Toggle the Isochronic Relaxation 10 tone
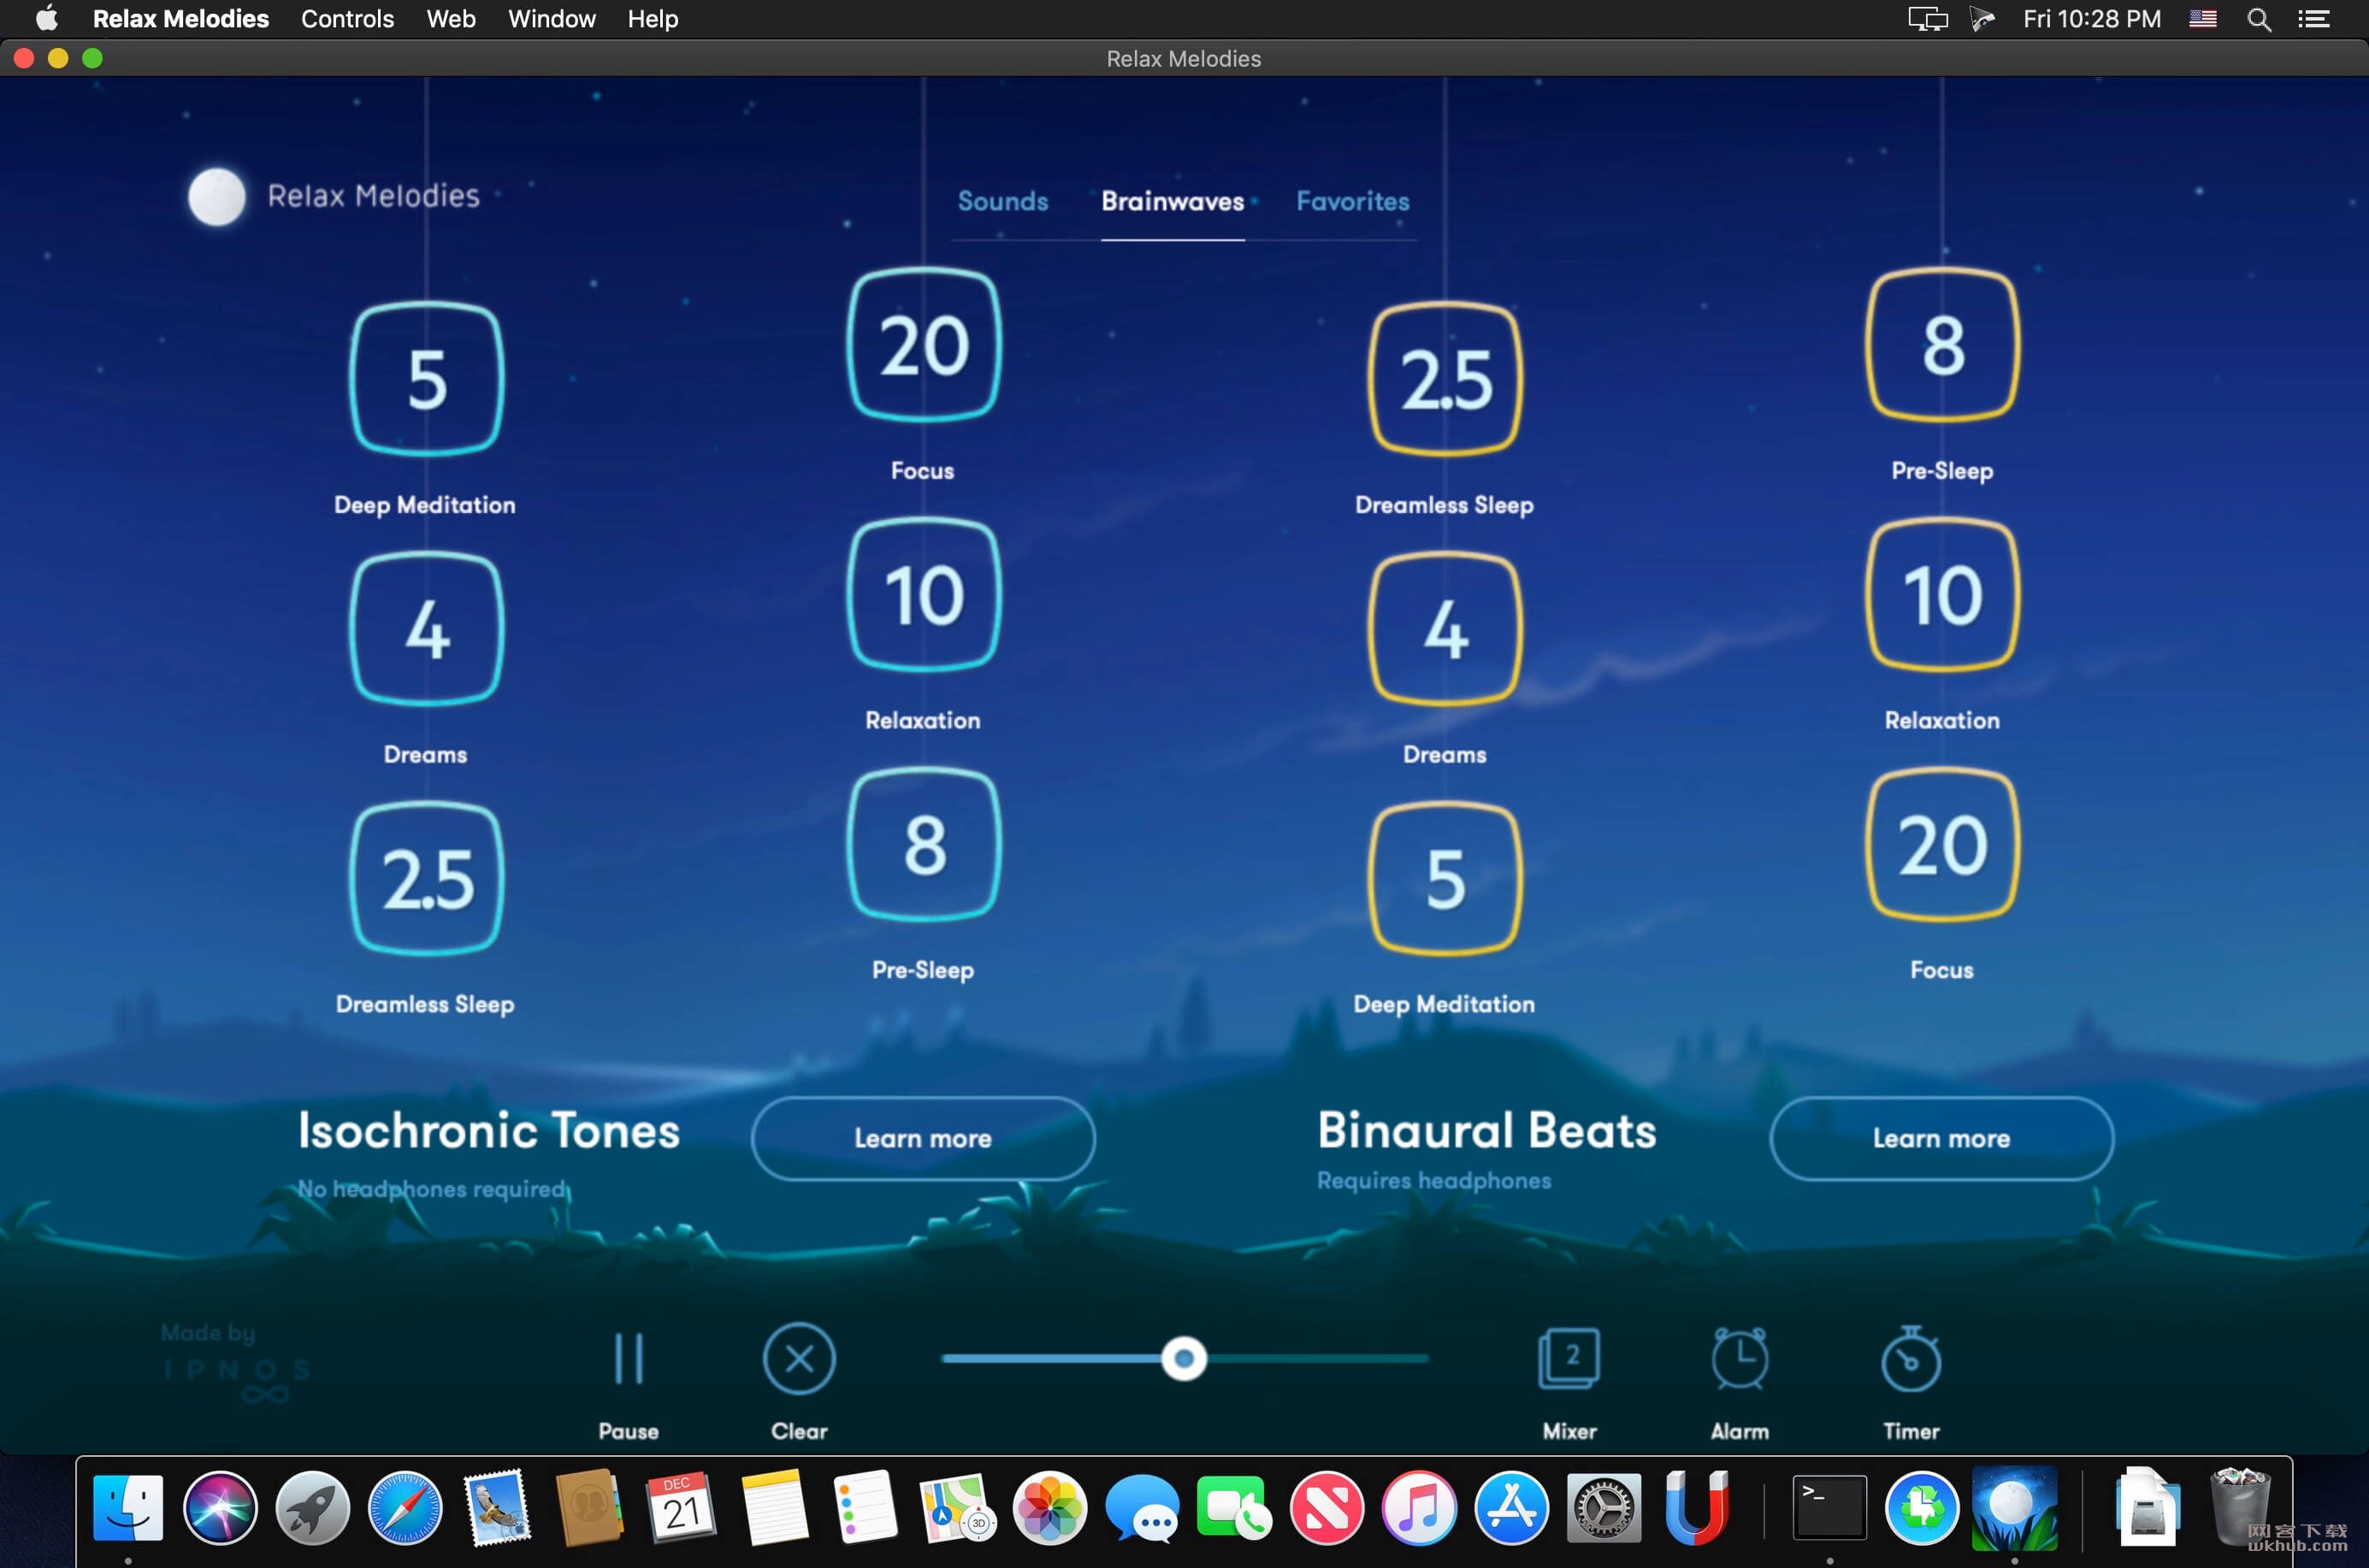Screen dimensions: 2369x1568 tap(924, 595)
